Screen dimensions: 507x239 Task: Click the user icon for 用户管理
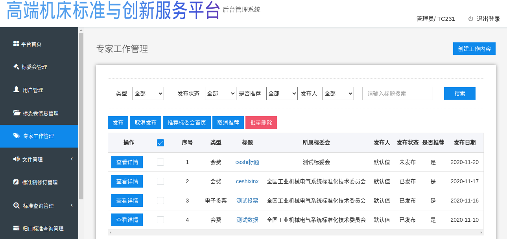[16, 89]
